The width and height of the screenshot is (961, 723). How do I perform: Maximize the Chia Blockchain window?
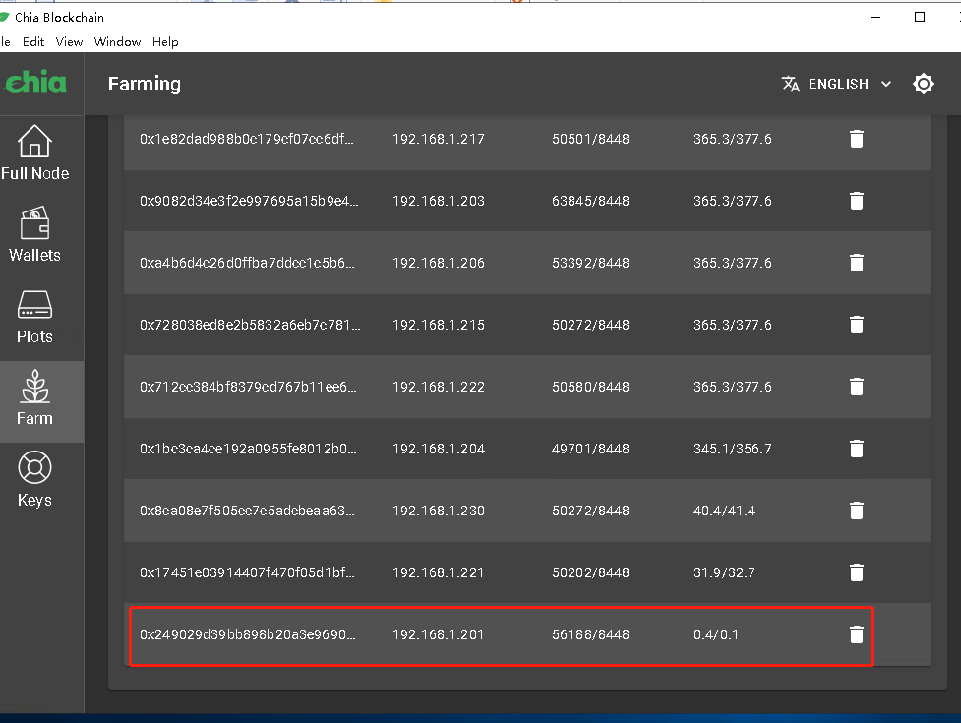(920, 17)
